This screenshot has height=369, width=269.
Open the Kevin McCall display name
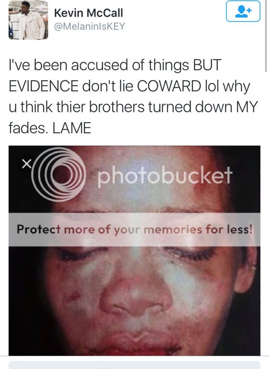click(88, 13)
